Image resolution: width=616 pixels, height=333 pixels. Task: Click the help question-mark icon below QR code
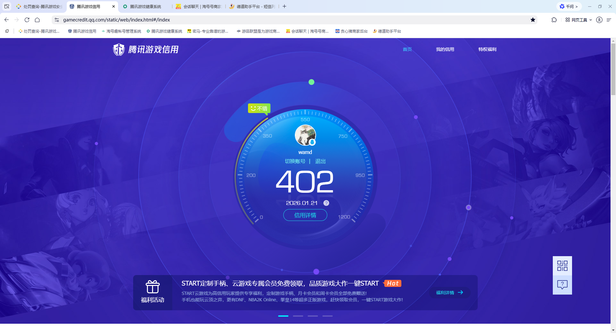click(562, 285)
